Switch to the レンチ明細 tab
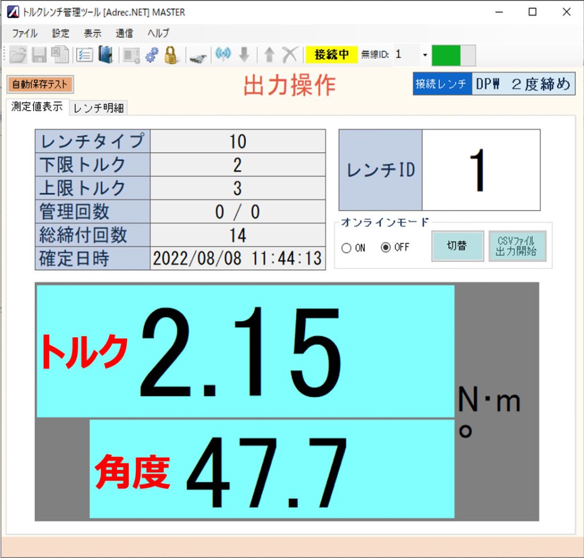This screenshot has width=584, height=558. tap(99, 108)
